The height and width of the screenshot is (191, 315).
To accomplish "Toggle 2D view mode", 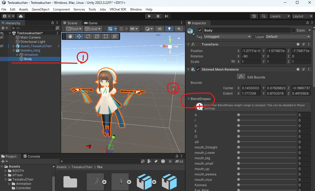I will pyautogui.click(x=159, y=29).
